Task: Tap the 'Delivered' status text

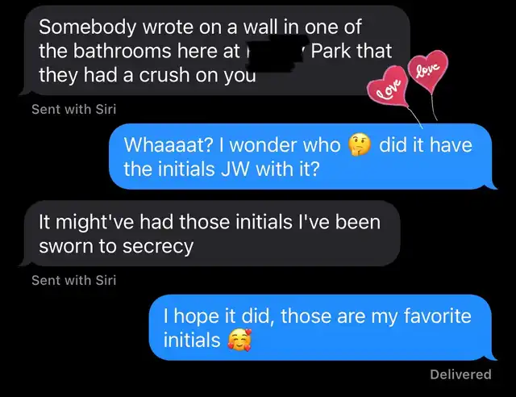Action: [x=460, y=374]
